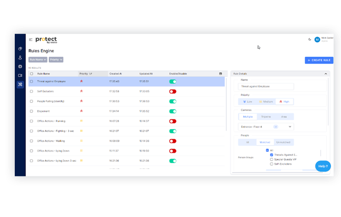Select the Unmatched people tab
The height and width of the screenshot is (217, 341).
point(284,142)
